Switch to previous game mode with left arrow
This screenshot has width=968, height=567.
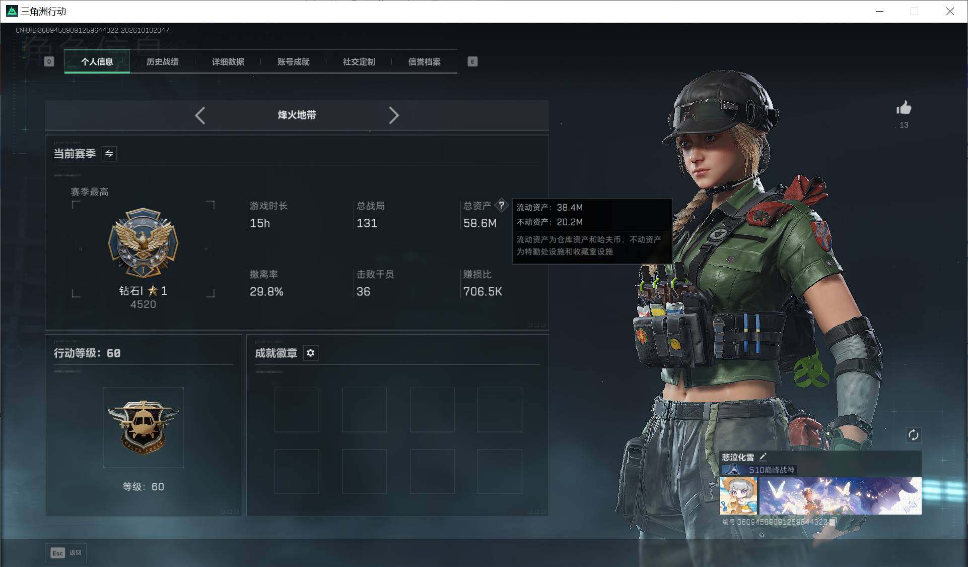pyautogui.click(x=200, y=115)
